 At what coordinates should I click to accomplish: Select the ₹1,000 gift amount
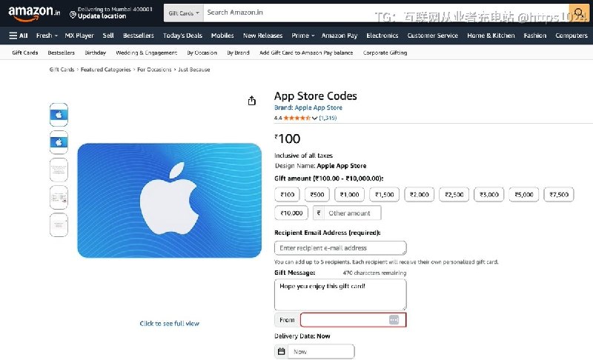[349, 195]
